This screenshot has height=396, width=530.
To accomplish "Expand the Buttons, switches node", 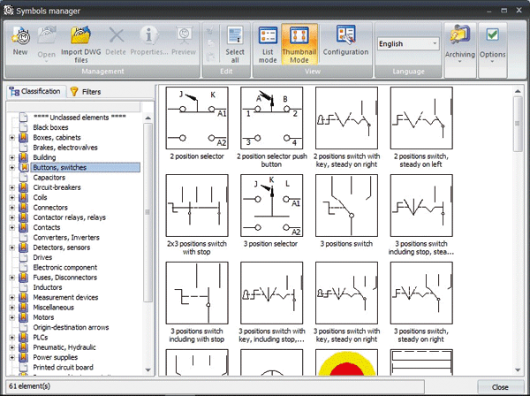I will (x=12, y=167).
